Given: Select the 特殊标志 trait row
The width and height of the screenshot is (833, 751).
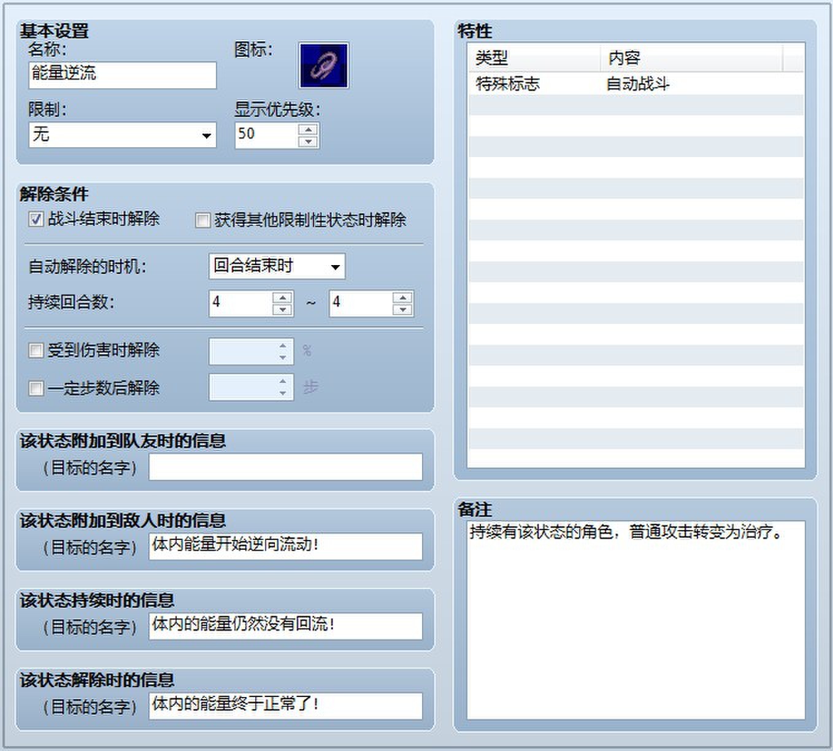Looking at the screenshot, I should [636, 84].
